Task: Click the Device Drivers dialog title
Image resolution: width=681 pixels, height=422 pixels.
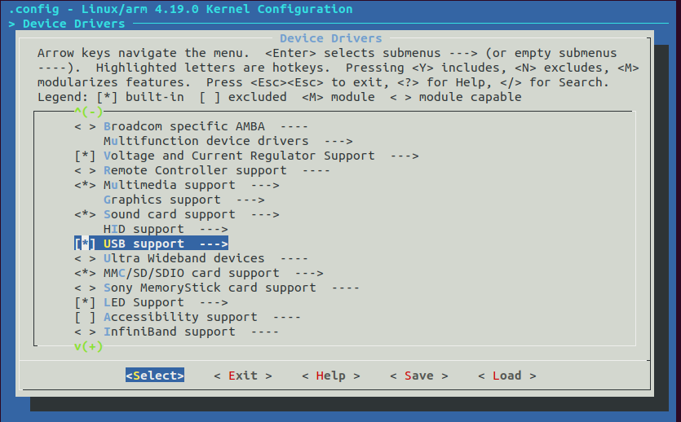Action: point(331,38)
